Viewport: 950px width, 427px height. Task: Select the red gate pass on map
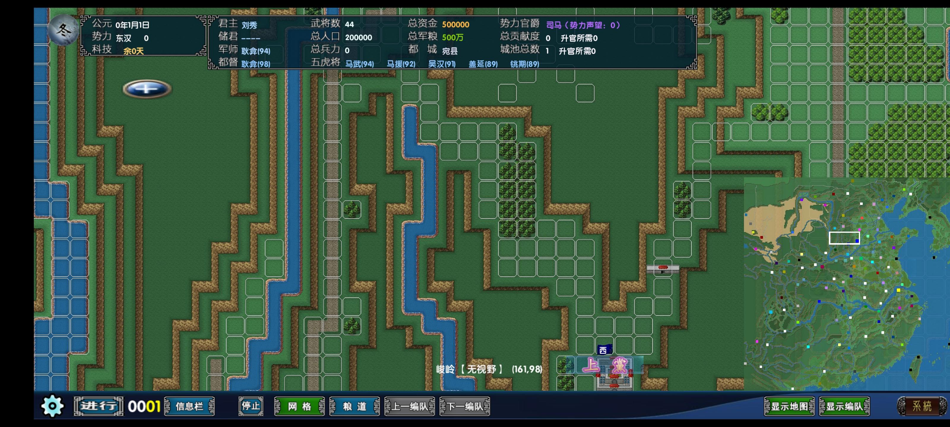tap(663, 268)
